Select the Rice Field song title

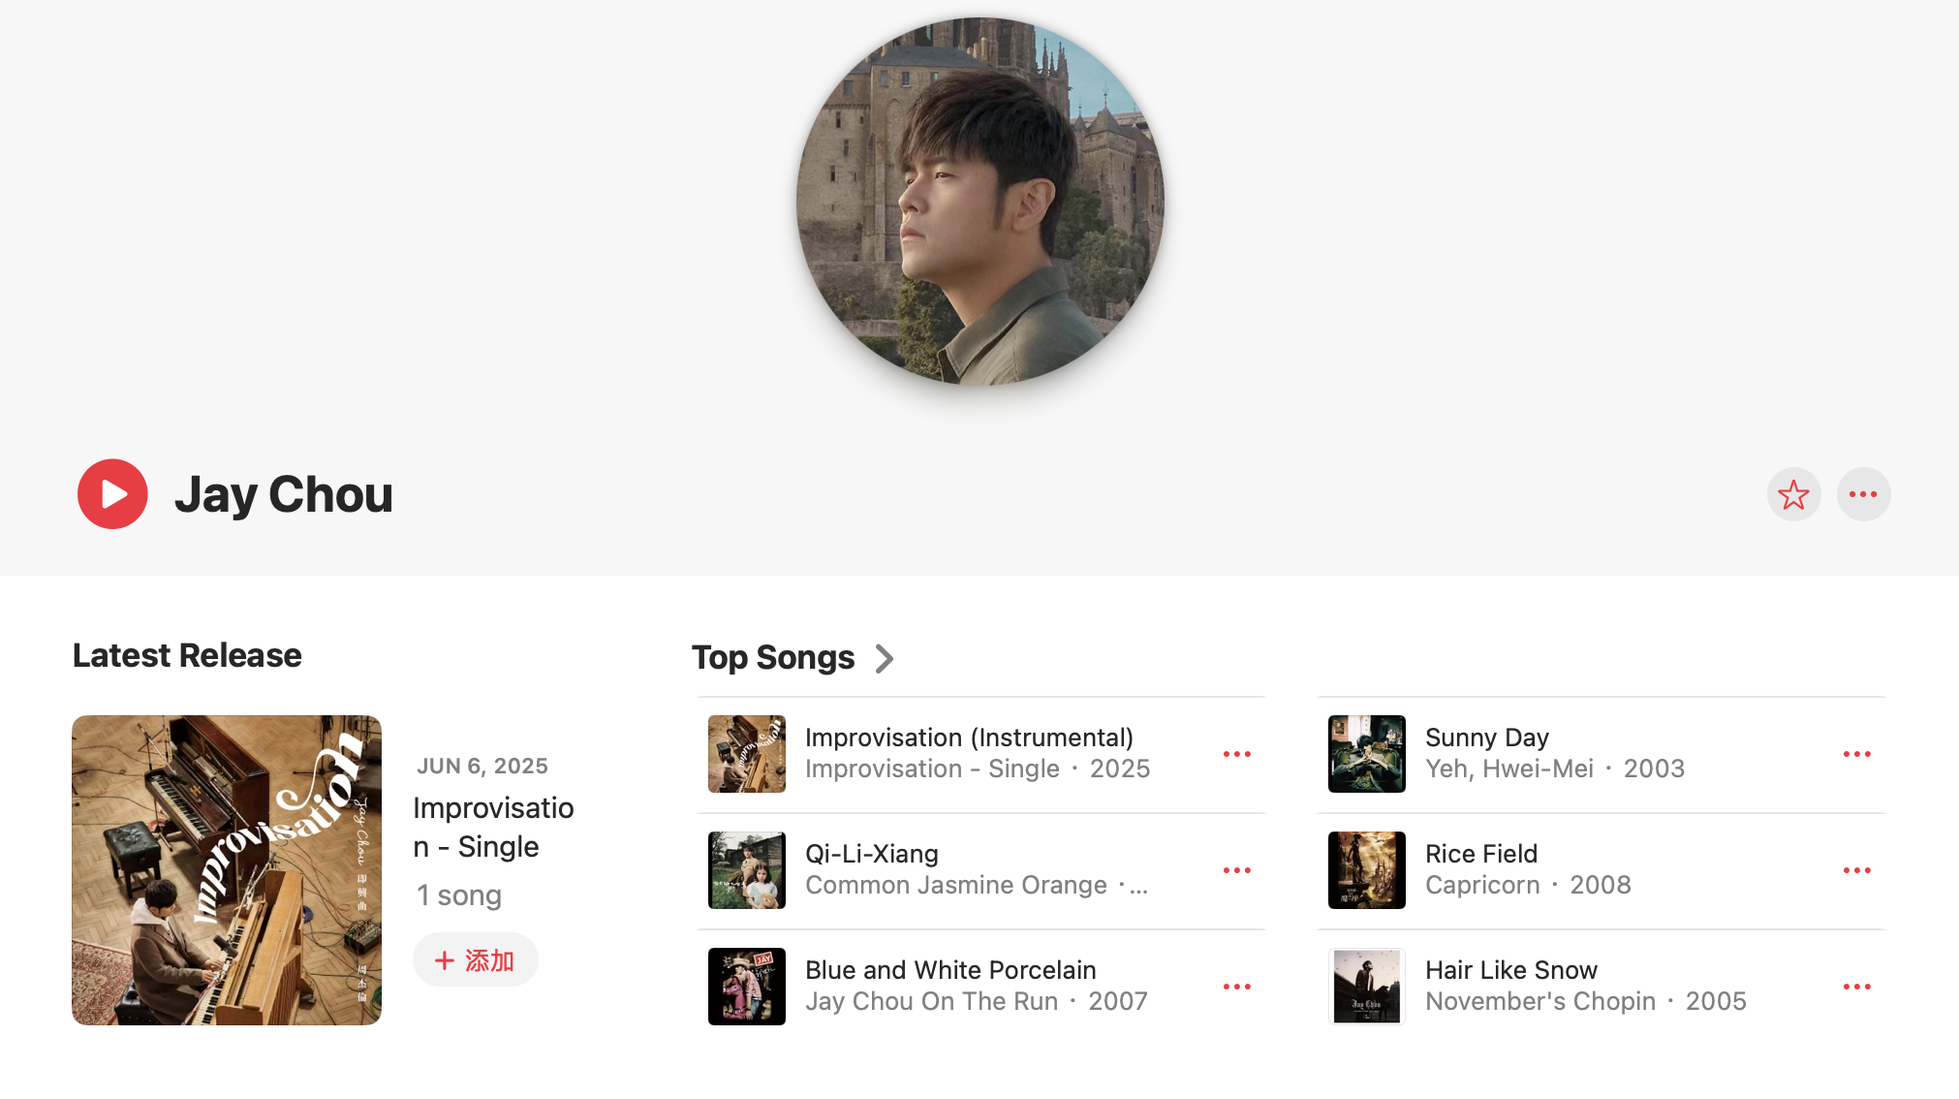1480,854
